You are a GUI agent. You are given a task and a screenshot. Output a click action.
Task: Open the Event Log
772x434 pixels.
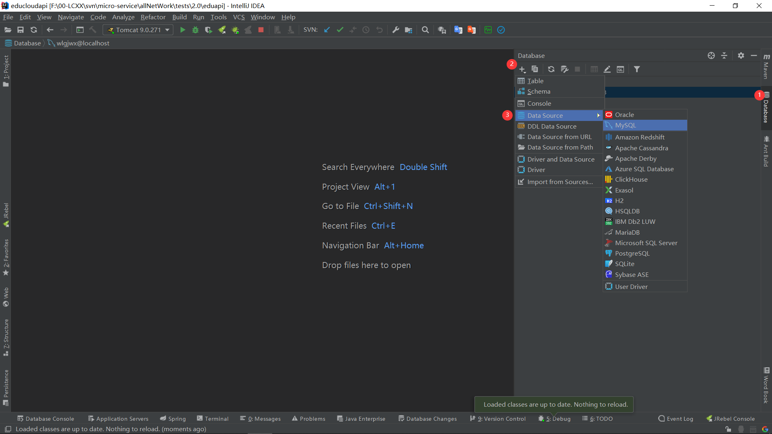point(675,419)
